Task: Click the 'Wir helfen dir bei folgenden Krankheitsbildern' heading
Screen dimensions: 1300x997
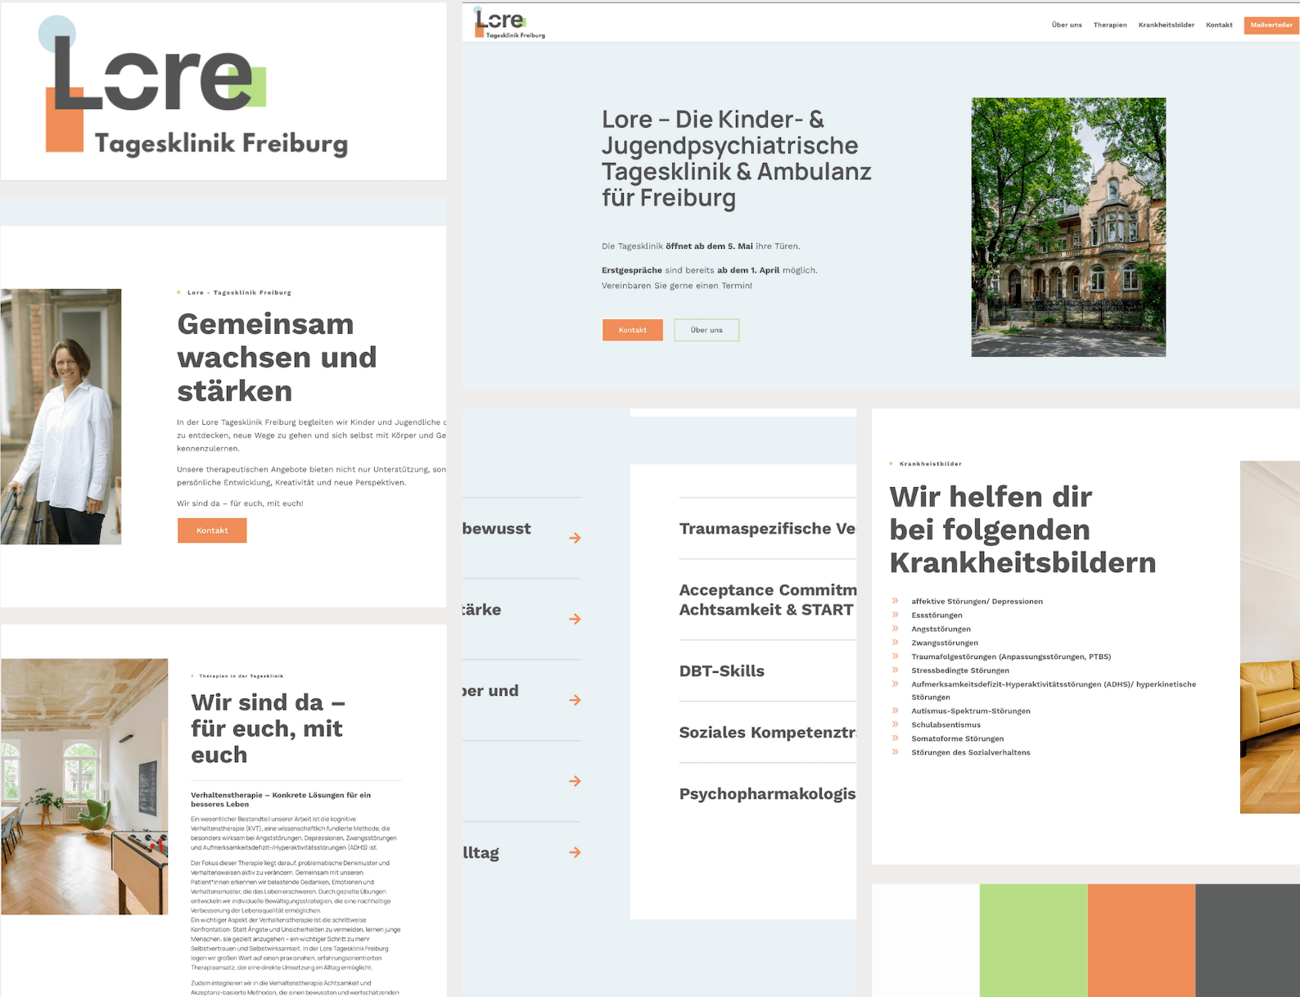Action: click(x=1022, y=530)
